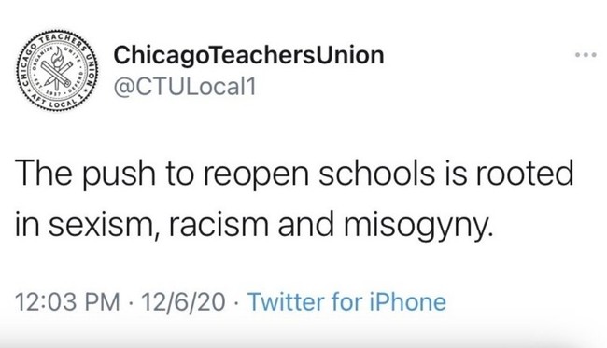Open the three-dot more options menu
Viewport: 607px width, 348px height.
tap(586, 55)
